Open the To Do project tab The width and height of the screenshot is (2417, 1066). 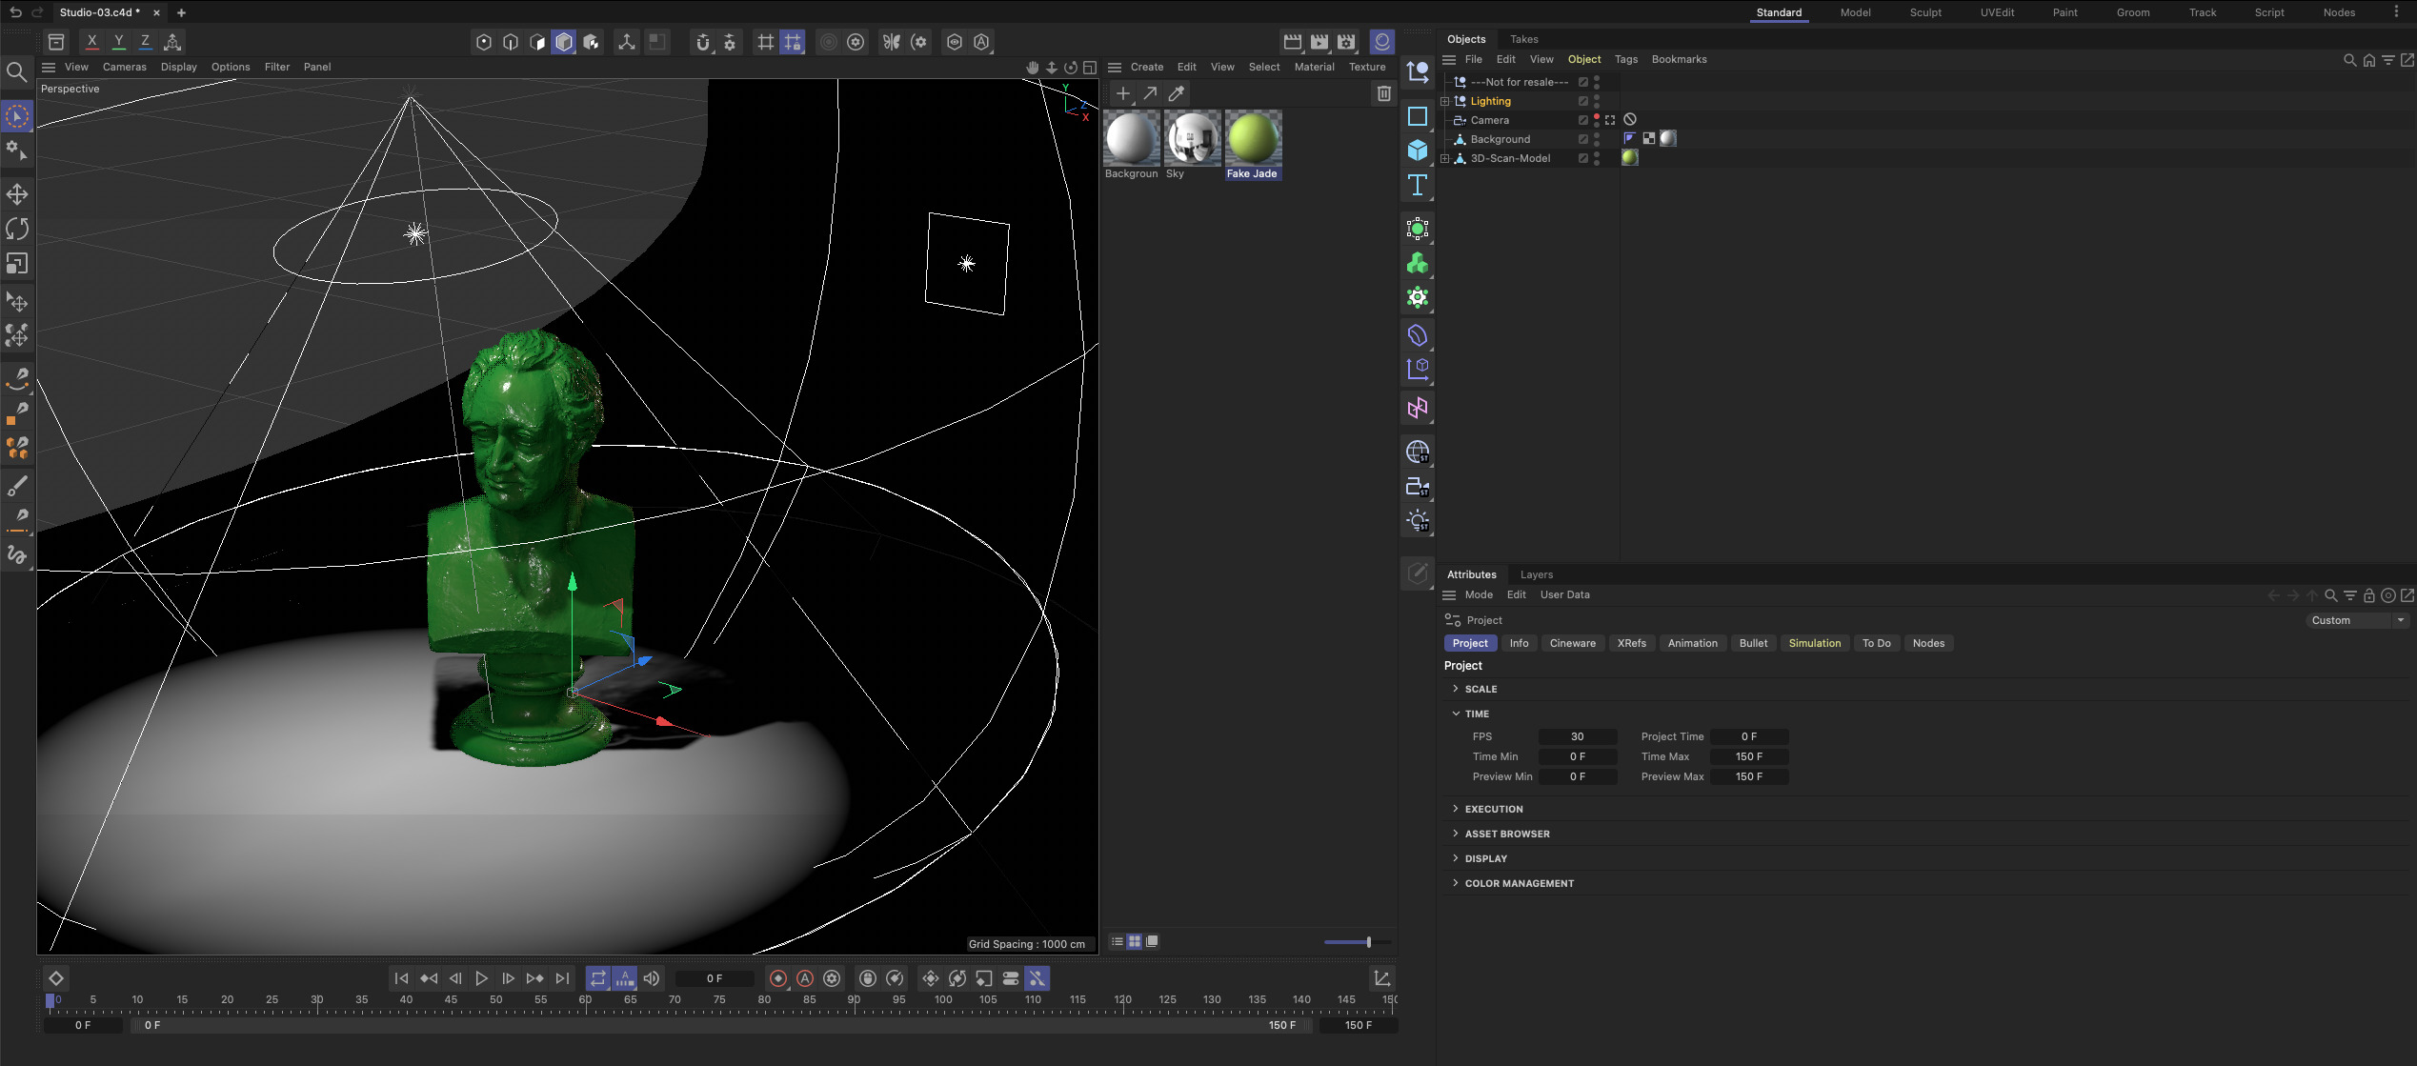pos(1876,643)
